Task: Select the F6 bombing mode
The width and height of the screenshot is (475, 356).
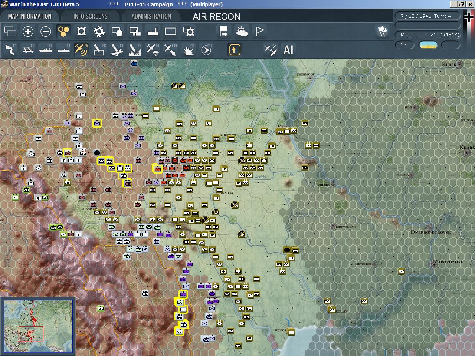Action: tap(99, 50)
